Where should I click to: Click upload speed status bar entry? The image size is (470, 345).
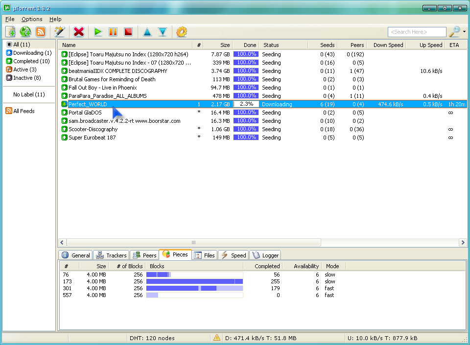382,338
